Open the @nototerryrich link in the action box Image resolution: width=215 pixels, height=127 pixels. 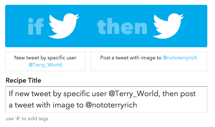(180, 58)
